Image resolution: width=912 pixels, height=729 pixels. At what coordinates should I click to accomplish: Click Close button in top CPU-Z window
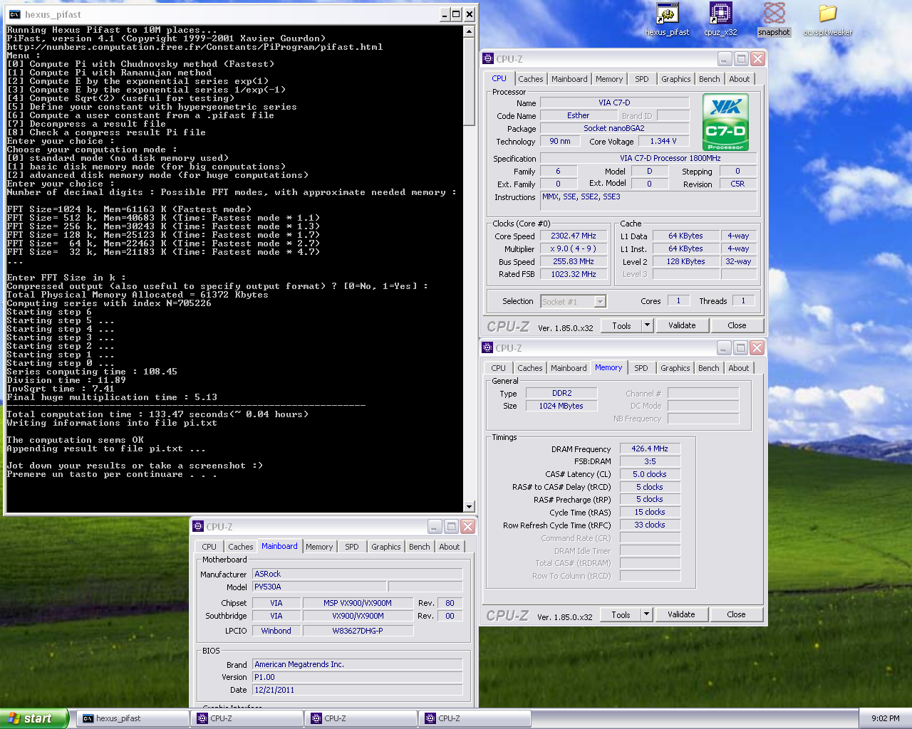tap(737, 325)
